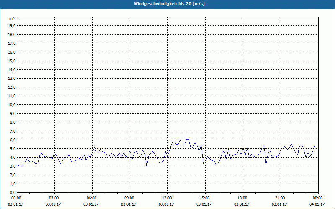Click the 3,0 y-axis label

pos(13,166)
